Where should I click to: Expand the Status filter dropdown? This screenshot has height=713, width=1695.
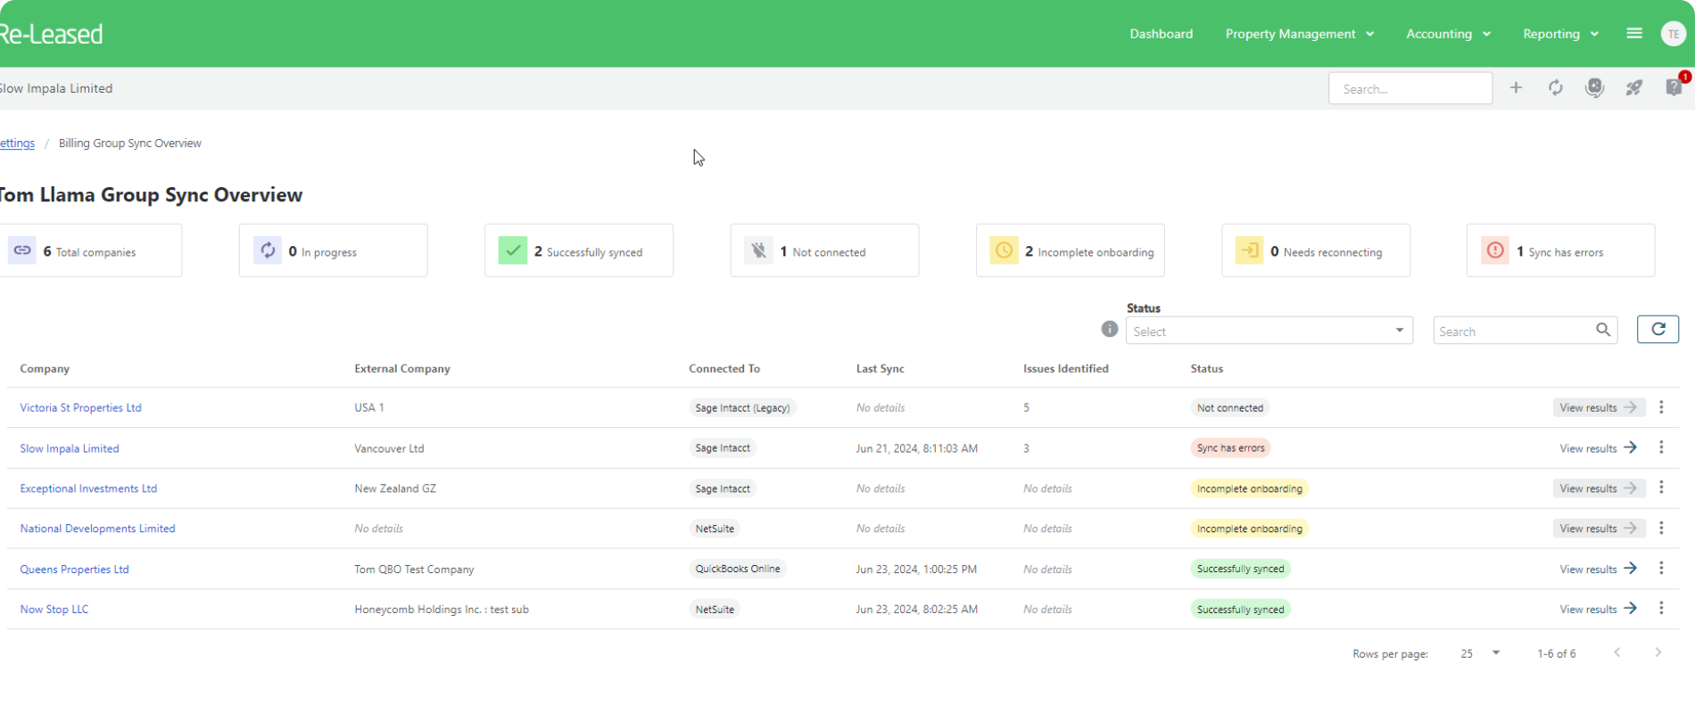[1269, 331]
